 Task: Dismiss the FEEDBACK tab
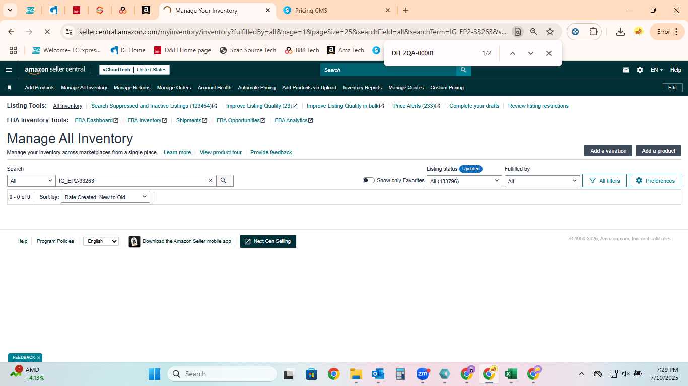point(39,358)
